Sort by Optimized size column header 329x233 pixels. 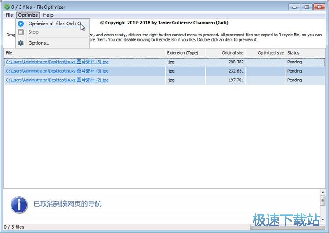266,53
